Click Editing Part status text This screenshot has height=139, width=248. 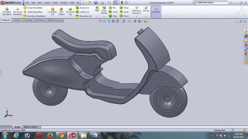[x=219, y=130]
